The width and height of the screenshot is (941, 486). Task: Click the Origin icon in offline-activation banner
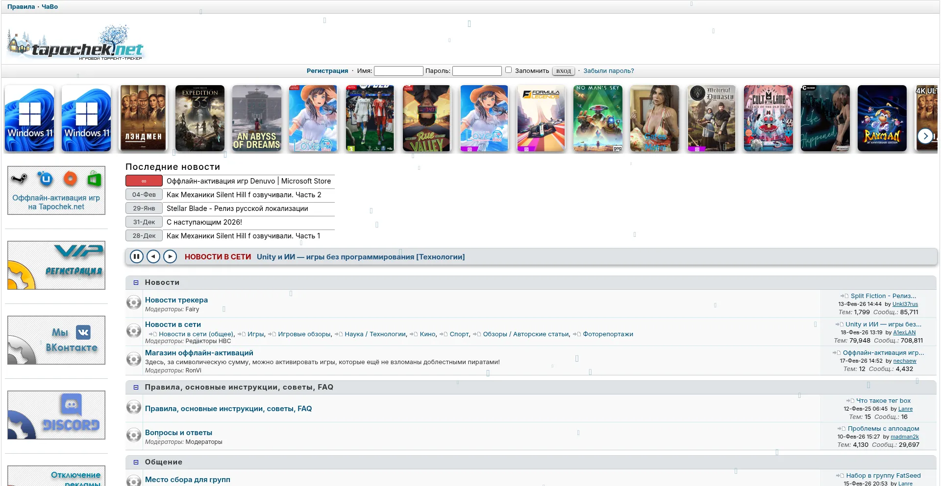(71, 179)
